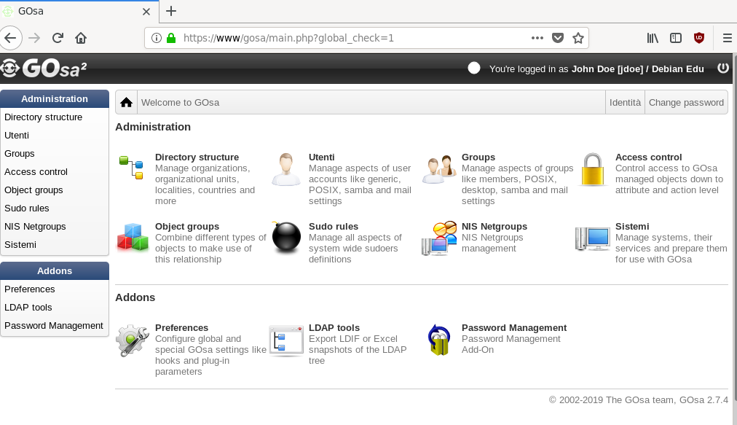Click the Administration sidebar section header
The height and width of the screenshot is (425, 737).
coord(55,99)
